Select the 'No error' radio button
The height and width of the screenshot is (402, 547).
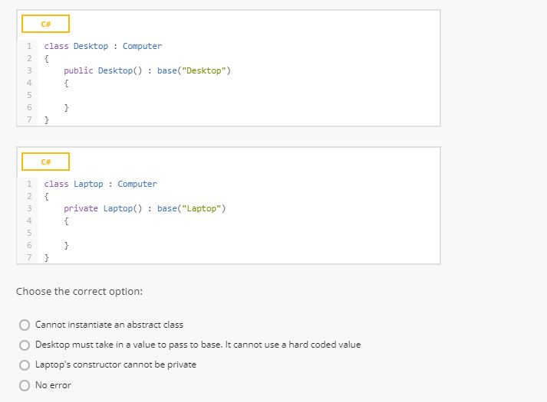25,385
